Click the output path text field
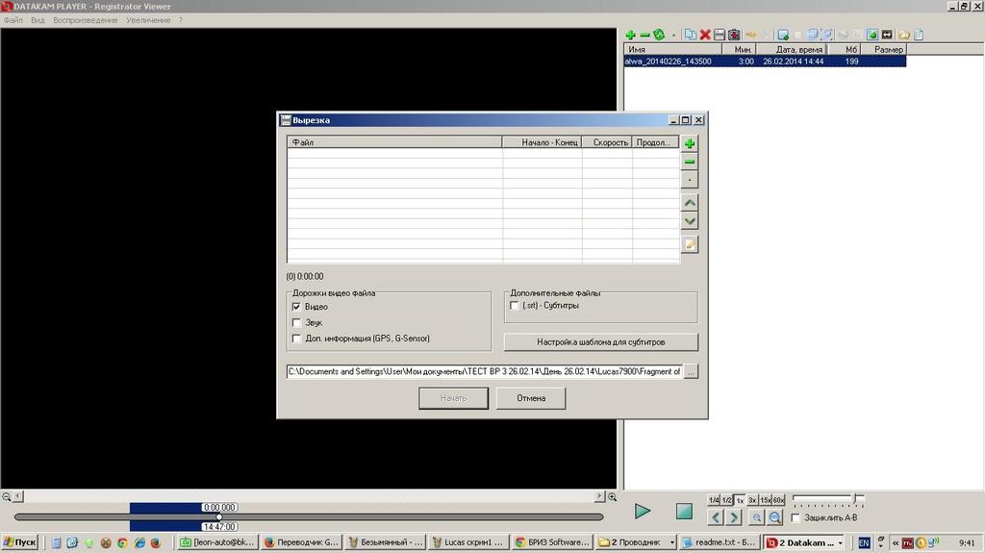Viewport: 985px width, 553px height. coord(484,371)
